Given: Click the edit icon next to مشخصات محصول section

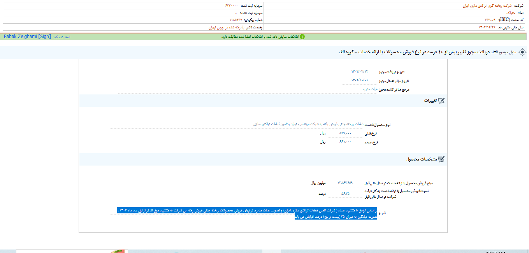Looking at the screenshot, I should tap(441, 159).
